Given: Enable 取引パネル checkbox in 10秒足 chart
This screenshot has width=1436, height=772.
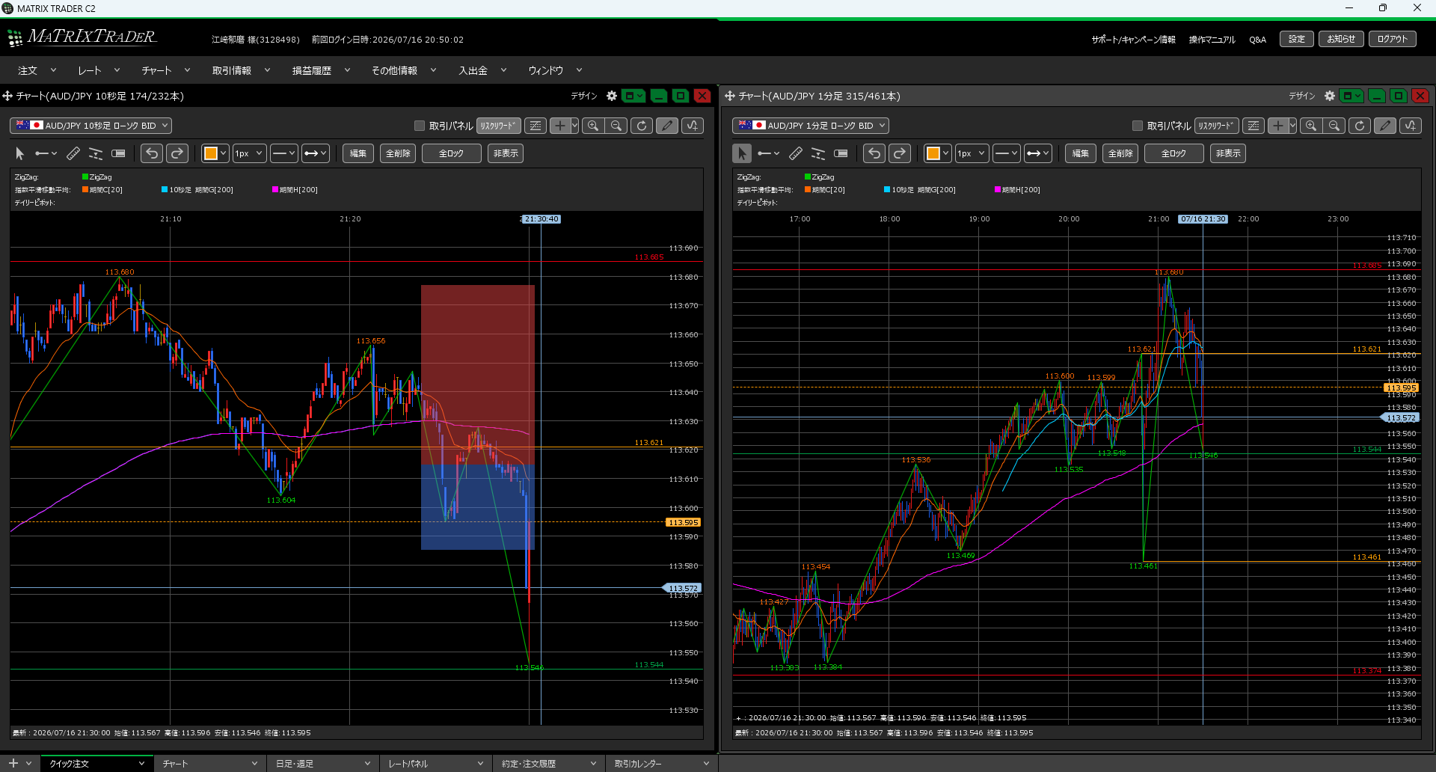Looking at the screenshot, I should click(420, 126).
